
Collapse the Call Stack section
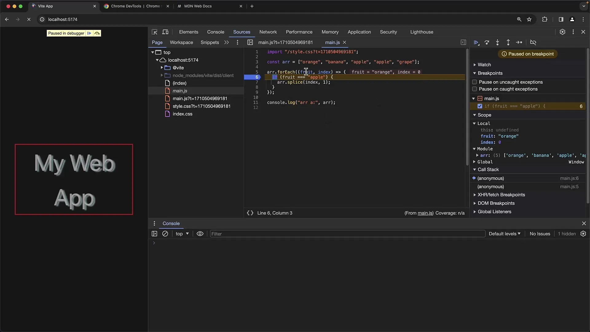point(488,170)
